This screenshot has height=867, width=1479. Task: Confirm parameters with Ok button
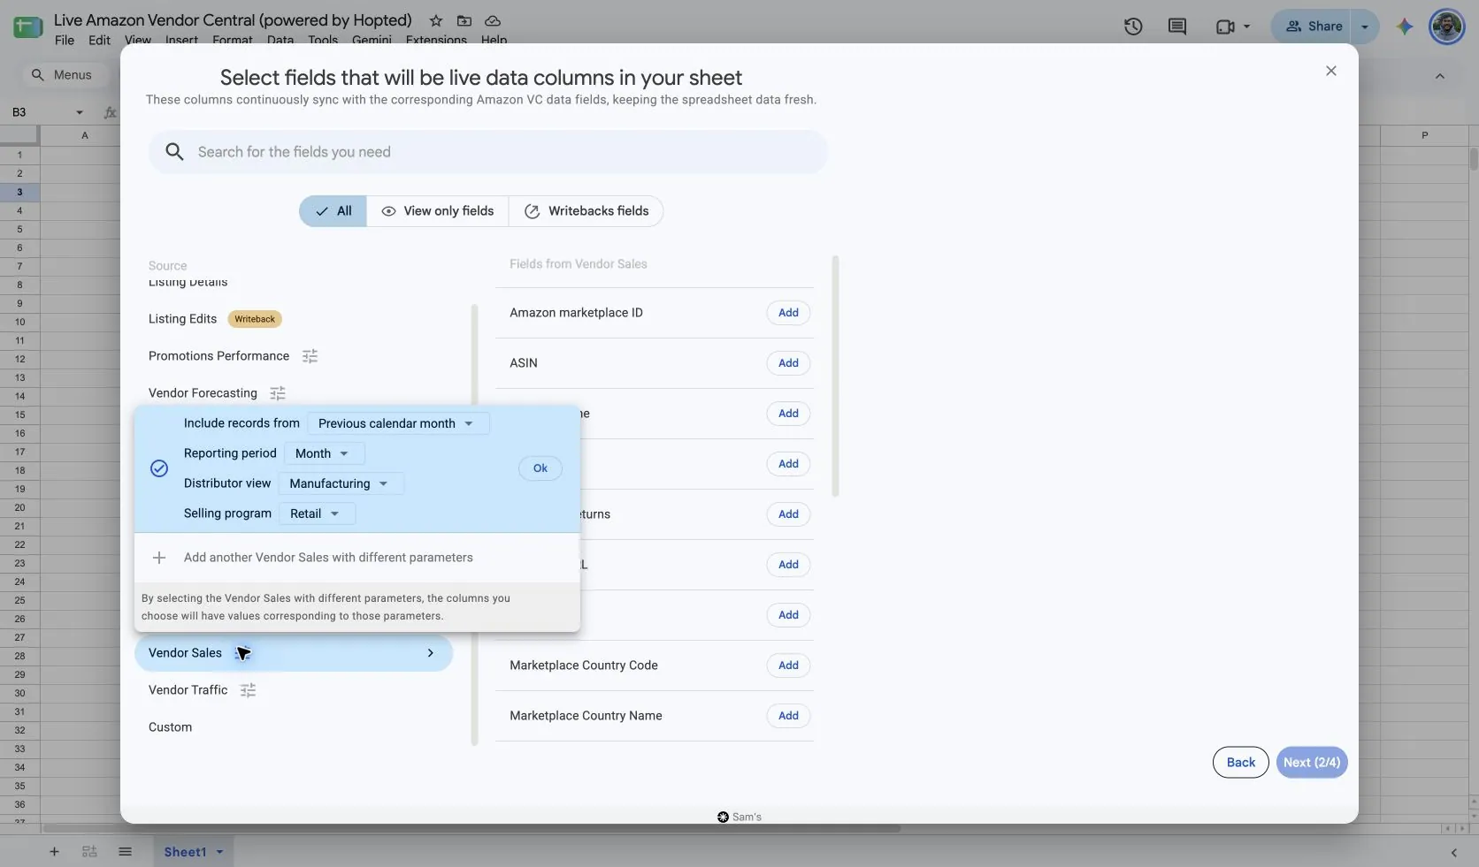540,468
